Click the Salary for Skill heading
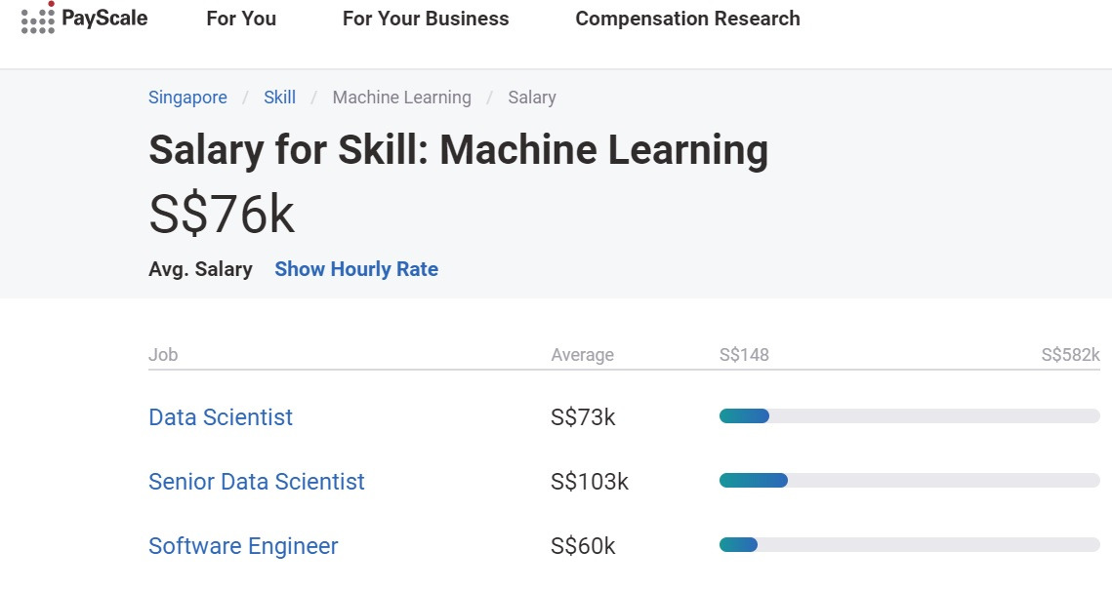This screenshot has height=590, width=1112. point(458,150)
